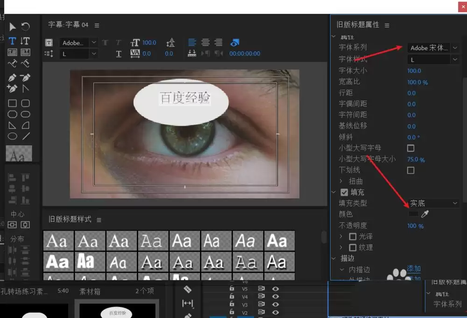
Task: Enable the 小型大写字母 checkbox
Action: click(411, 148)
